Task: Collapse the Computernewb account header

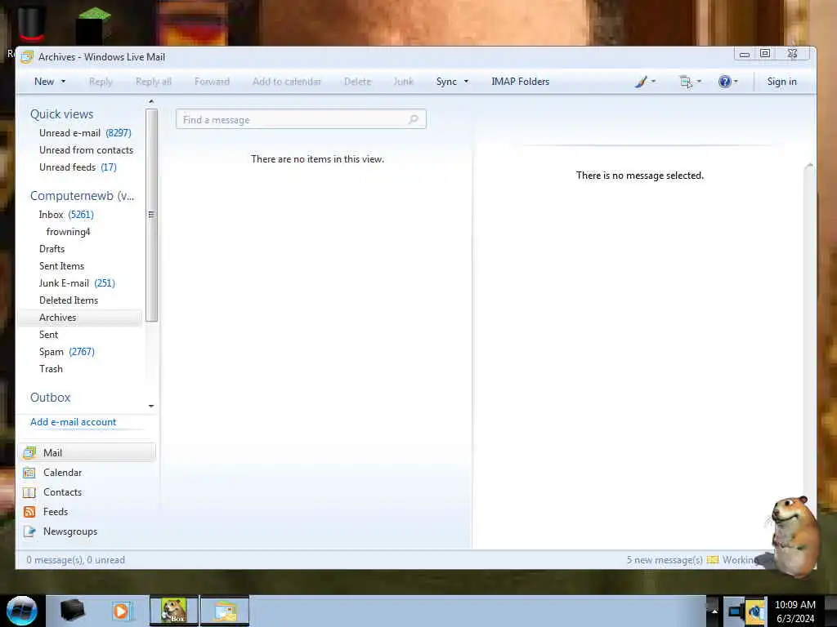Action: coord(83,196)
